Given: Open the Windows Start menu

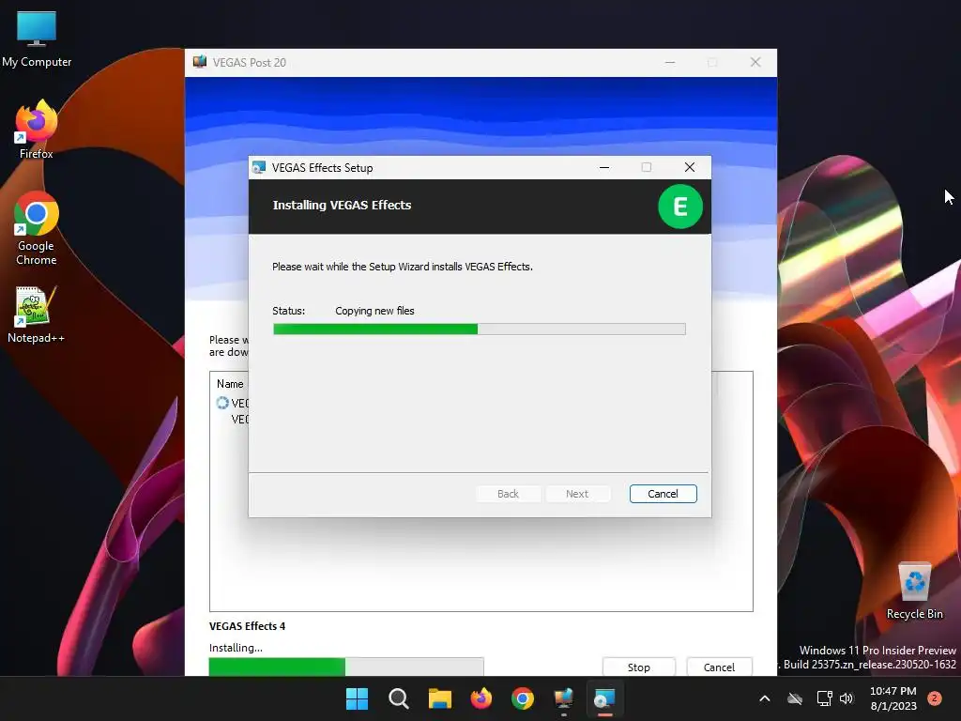Looking at the screenshot, I should [357, 698].
